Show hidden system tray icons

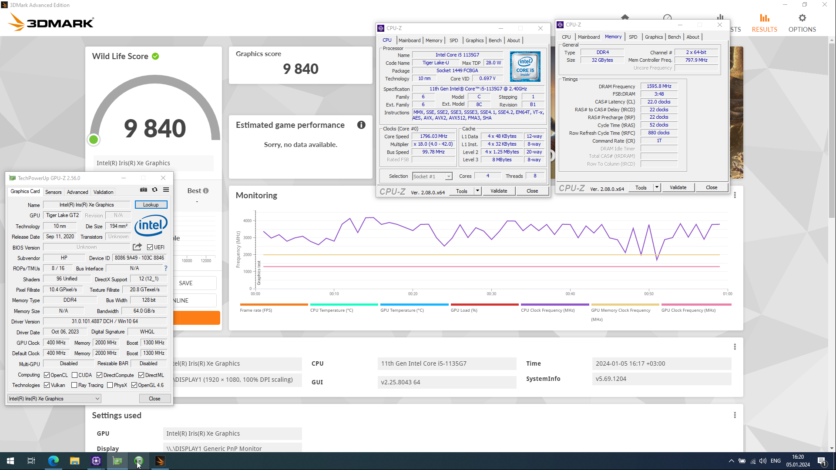[x=731, y=461]
